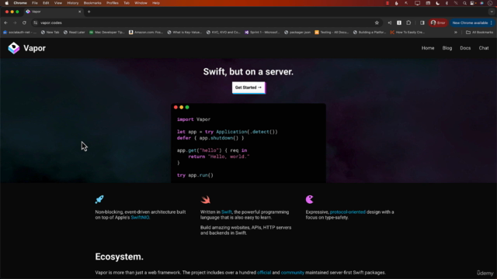Open the socialauth-net bookmark

19,33
